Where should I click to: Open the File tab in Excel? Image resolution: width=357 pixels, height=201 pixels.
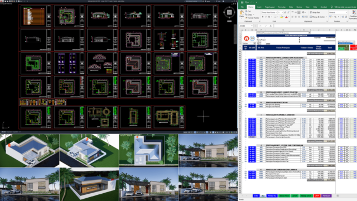242,7
